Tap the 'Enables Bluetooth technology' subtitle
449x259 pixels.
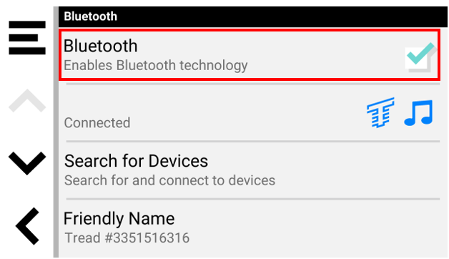155,65
